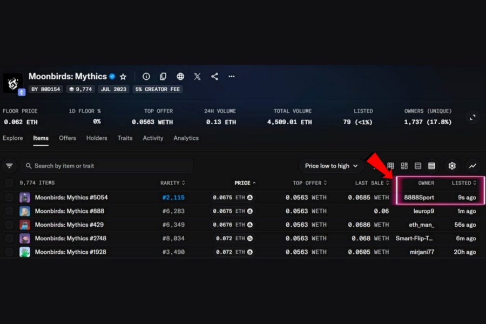Image resolution: width=486 pixels, height=324 pixels.
Task: Favorite the collection with the star icon
Action: (123, 77)
